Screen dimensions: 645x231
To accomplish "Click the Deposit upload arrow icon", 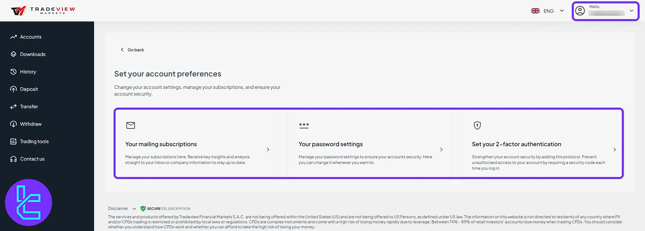I will 13,89.
